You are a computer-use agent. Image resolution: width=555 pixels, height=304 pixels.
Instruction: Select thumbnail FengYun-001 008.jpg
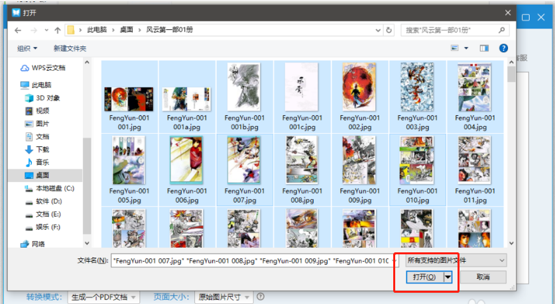[x=302, y=170]
